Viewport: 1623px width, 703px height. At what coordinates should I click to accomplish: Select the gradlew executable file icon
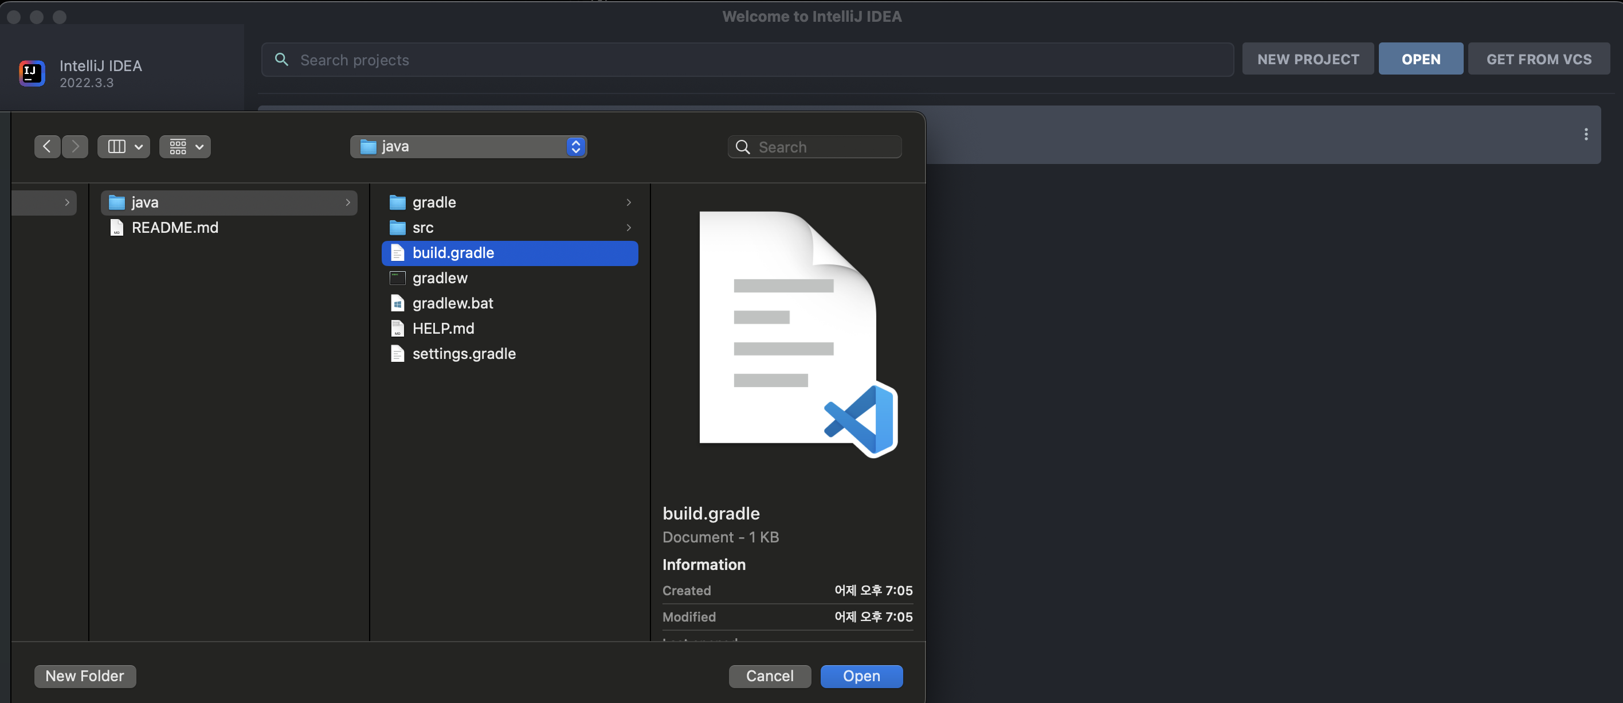coord(397,278)
